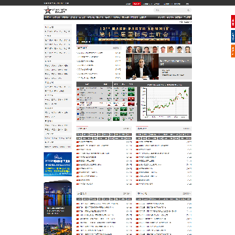
Task: Select the highlighted white row in price table
Action: click(x=106, y=104)
